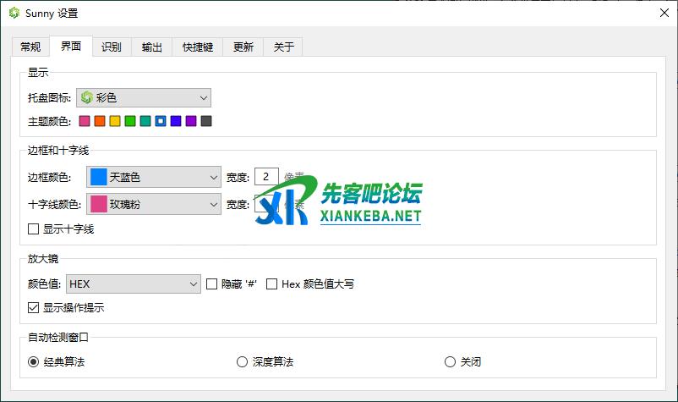Open the 托盘图标 dropdown showing 彩色

click(144, 98)
